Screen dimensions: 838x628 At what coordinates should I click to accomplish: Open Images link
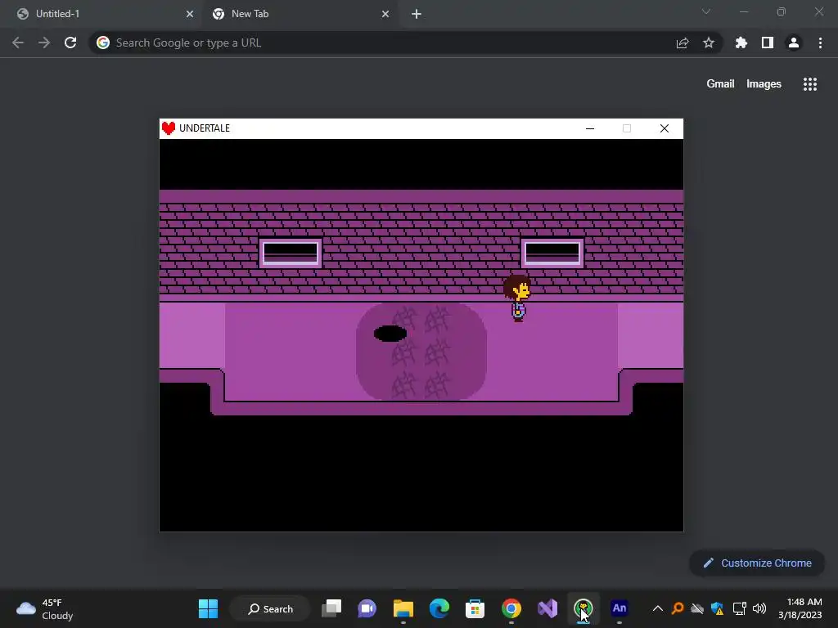(764, 84)
